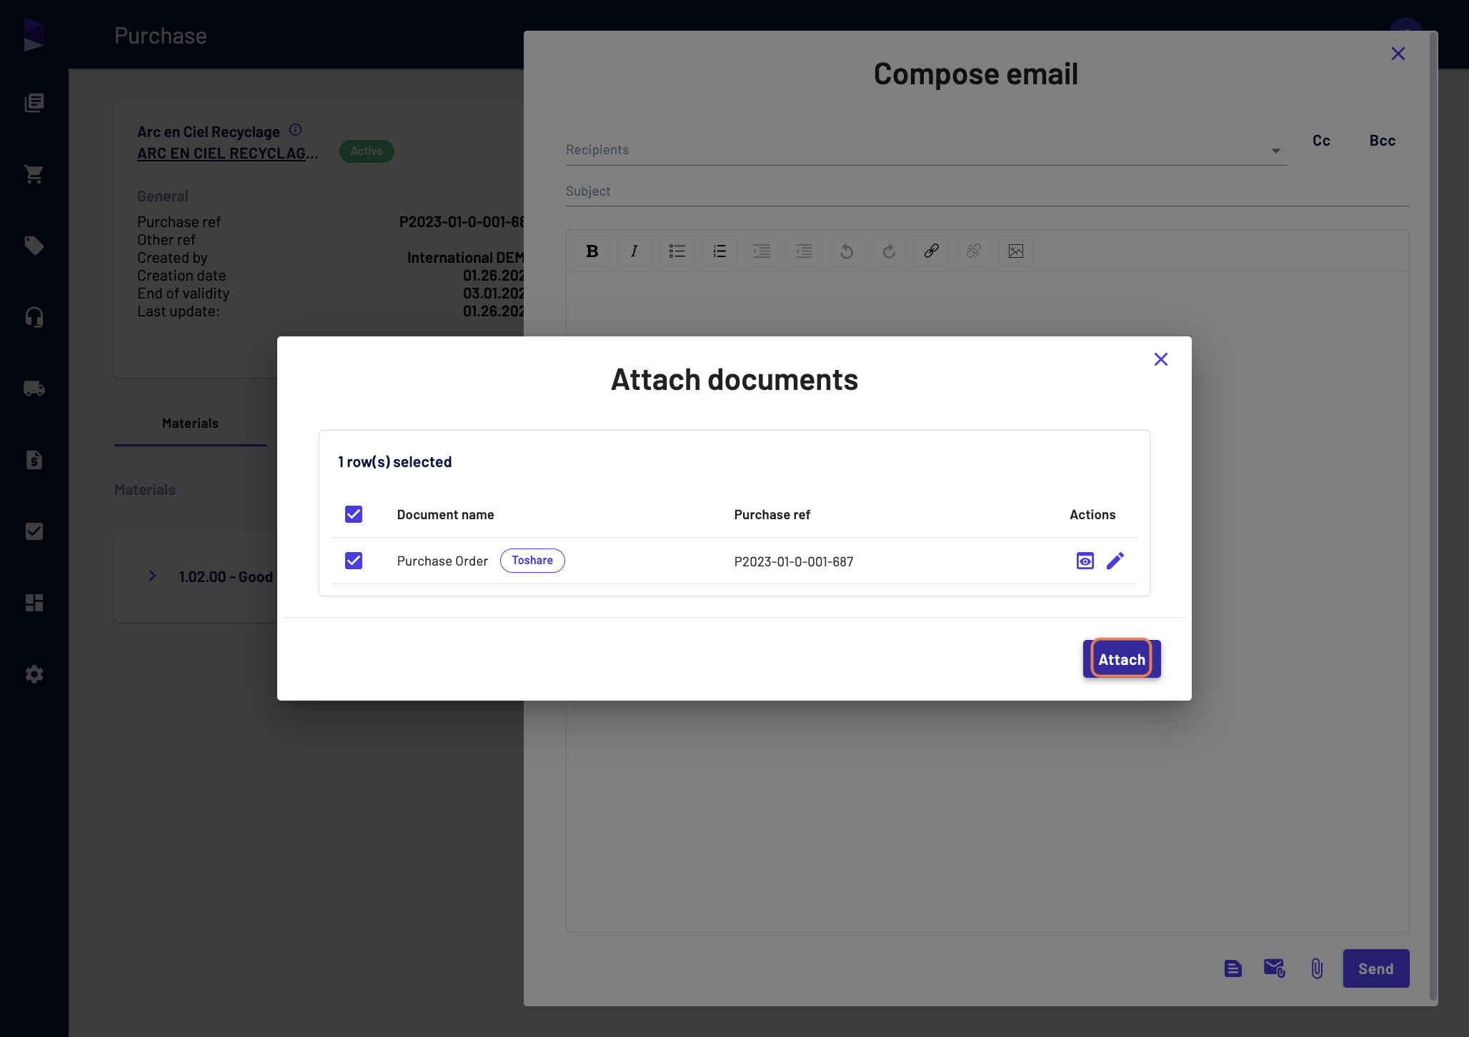The width and height of the screenshot is (1469, 1037).
Task: Open the shopping cart sidebar section
Action: (34, 174)
